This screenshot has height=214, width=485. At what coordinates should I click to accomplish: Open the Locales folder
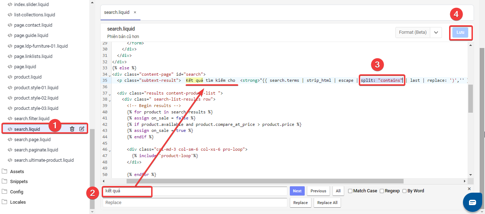18,202
